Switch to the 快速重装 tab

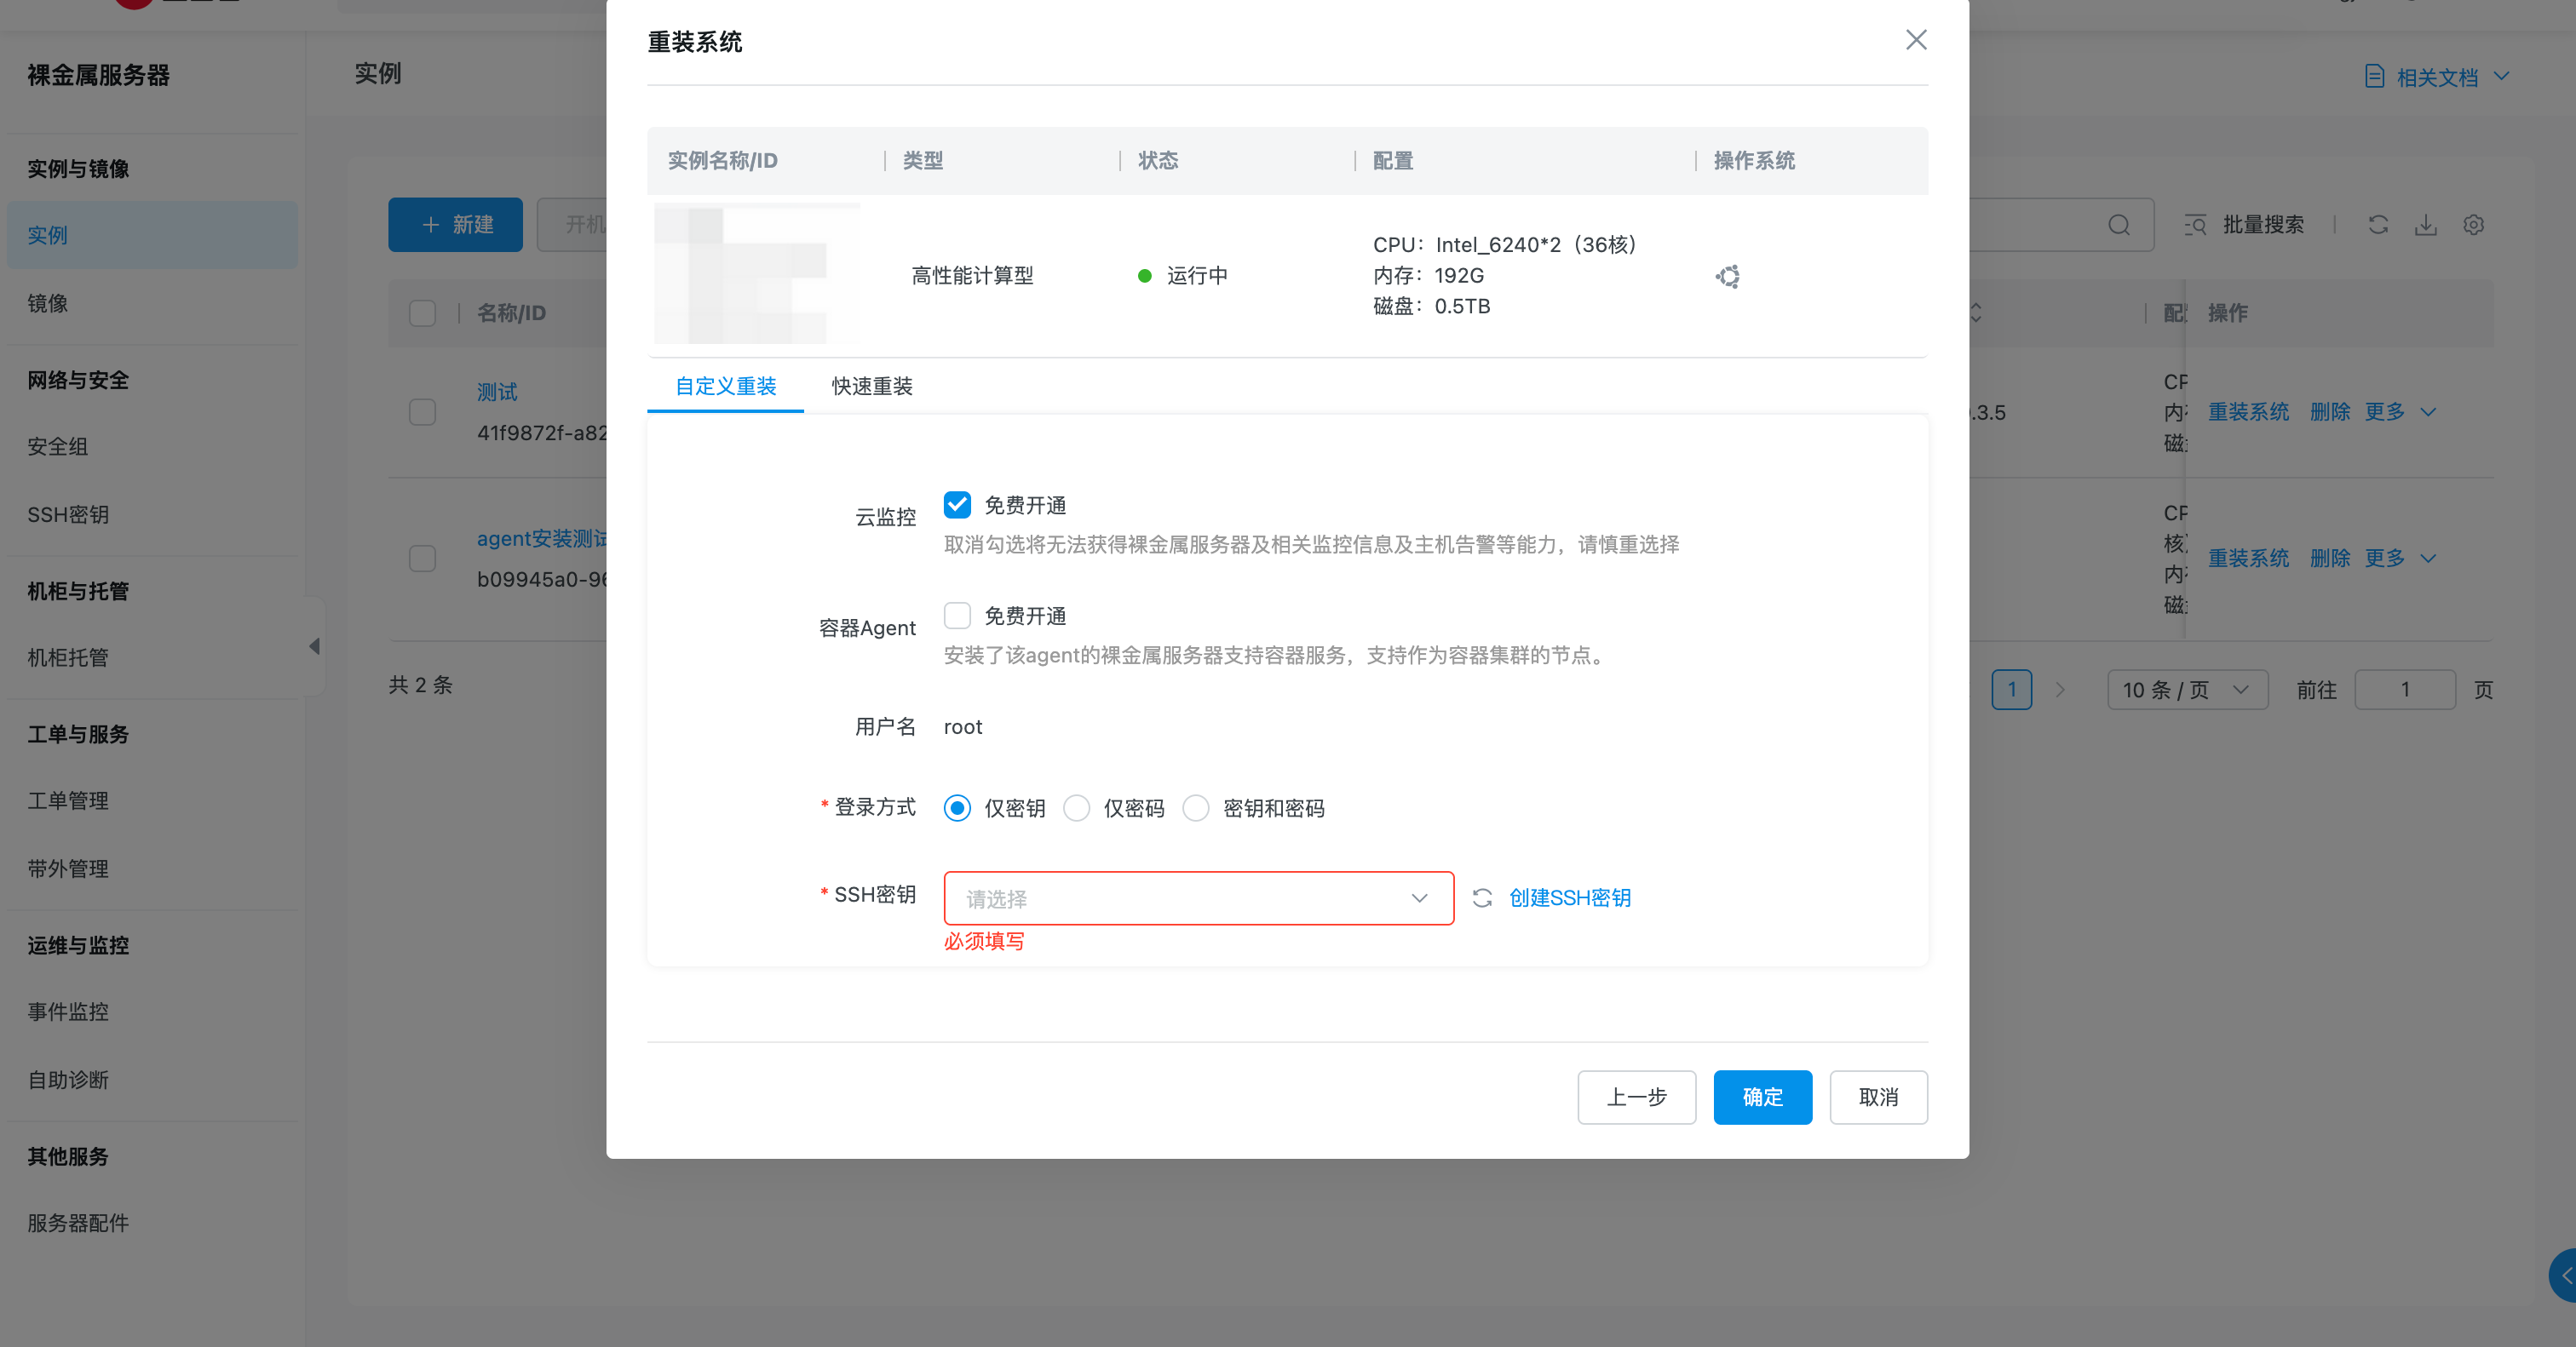tap(871, 386)
